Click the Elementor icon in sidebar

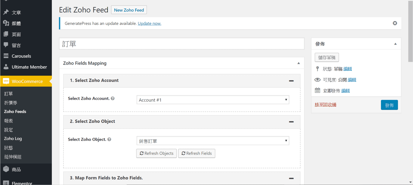click(x=6, y=183)
